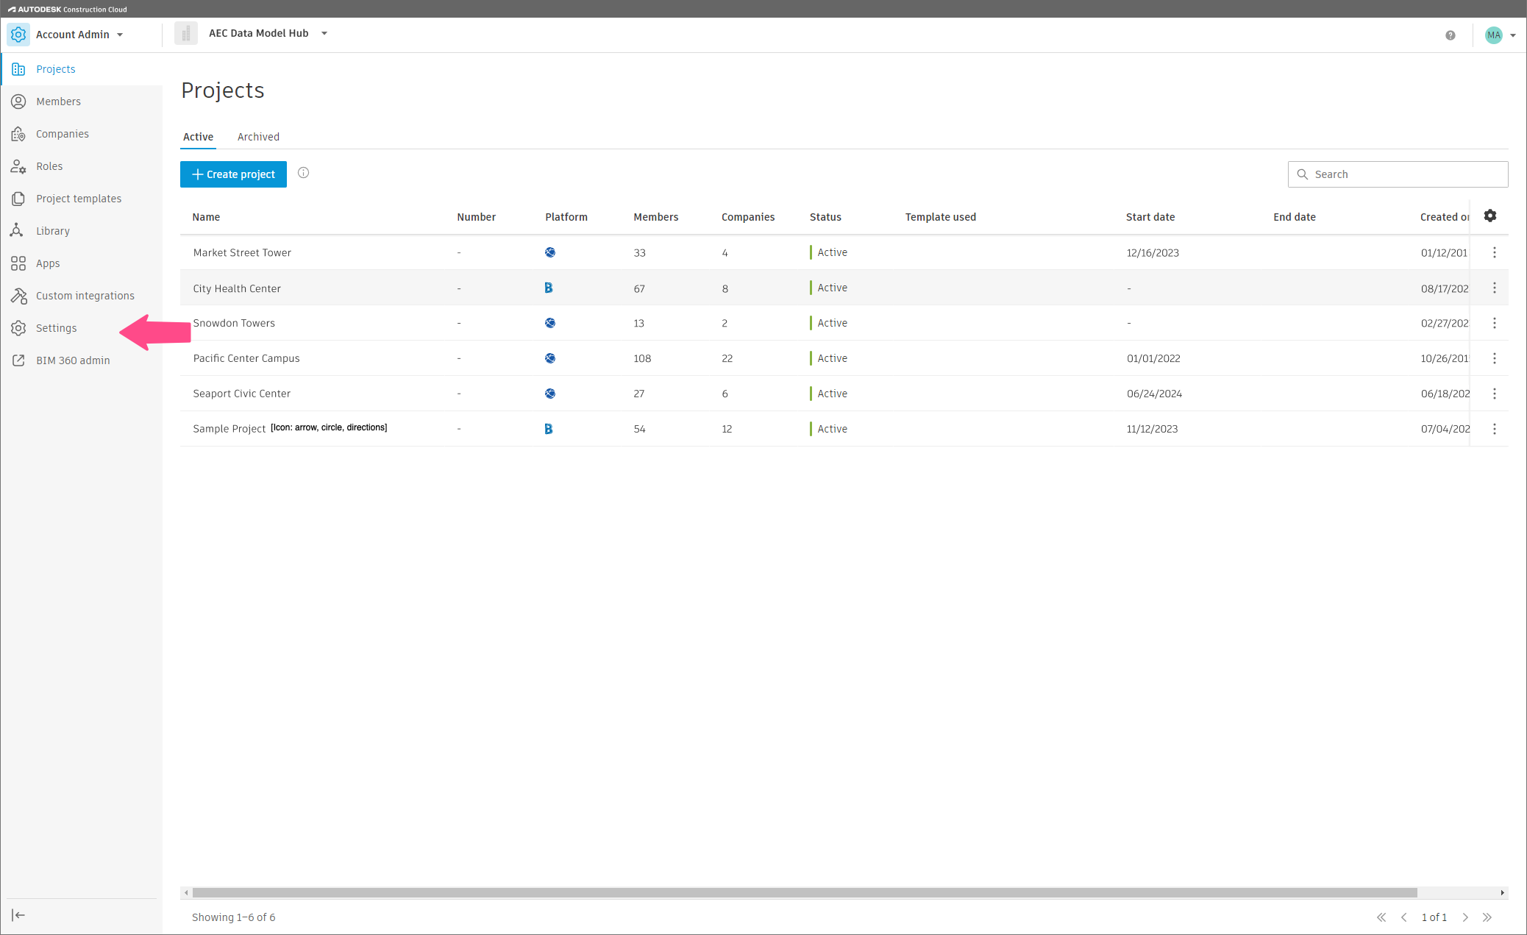Click the MA user avatar
Viewport: 1527px width, 935px height.
pyautogui.click(x=1492, y=35)
